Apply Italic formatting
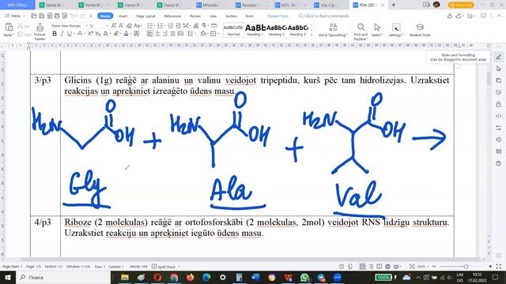This screenshot has height=284, width=506. coord(62,33)
